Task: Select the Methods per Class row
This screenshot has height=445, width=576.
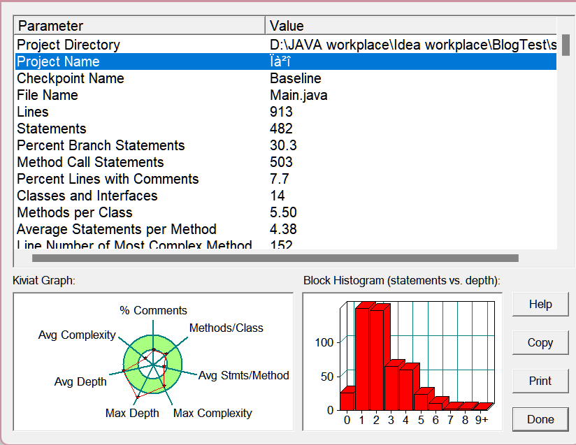Action: 286,212
